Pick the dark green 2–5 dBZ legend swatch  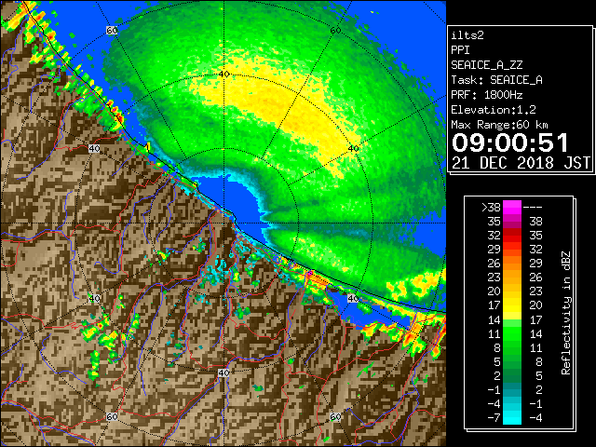(512, 375)
